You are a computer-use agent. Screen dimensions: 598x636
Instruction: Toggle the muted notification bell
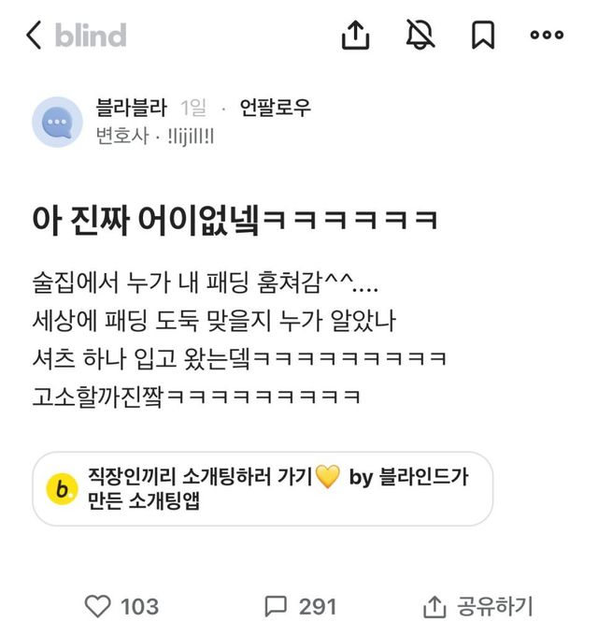420,35
